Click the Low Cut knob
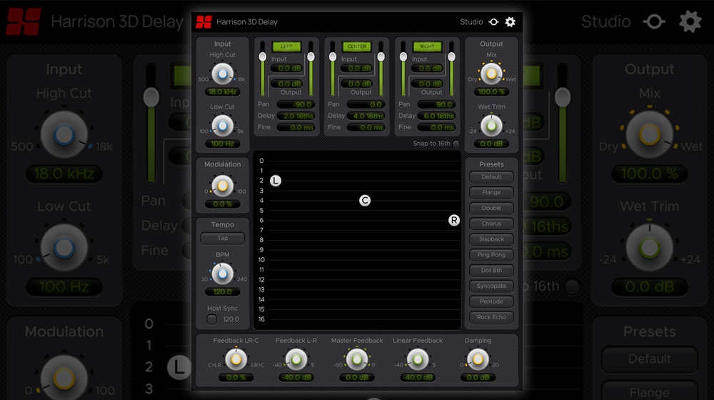714x400 pixels. [x=223, y=126]
